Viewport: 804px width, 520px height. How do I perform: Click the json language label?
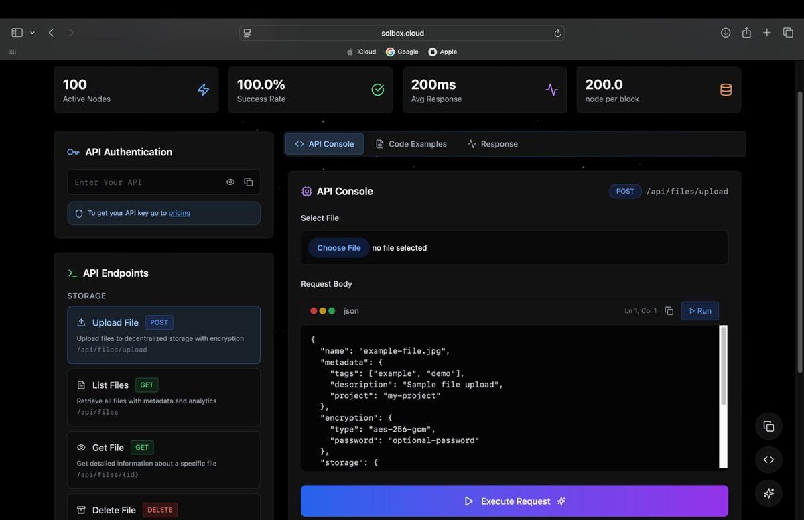click(351, 311)
